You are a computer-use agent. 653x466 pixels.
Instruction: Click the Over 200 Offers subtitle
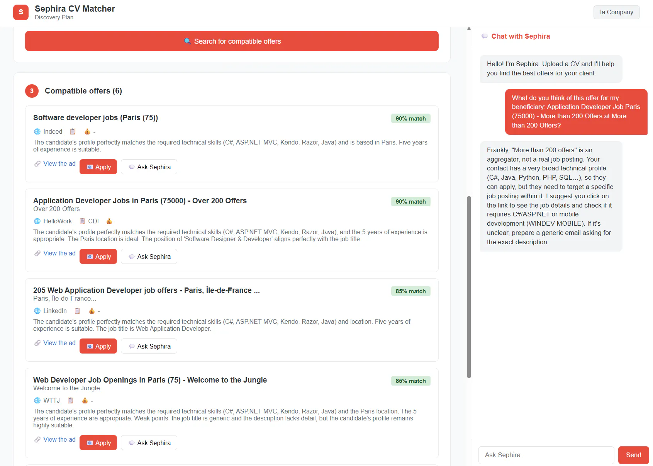pyautogui.click(x=56, y=209)
